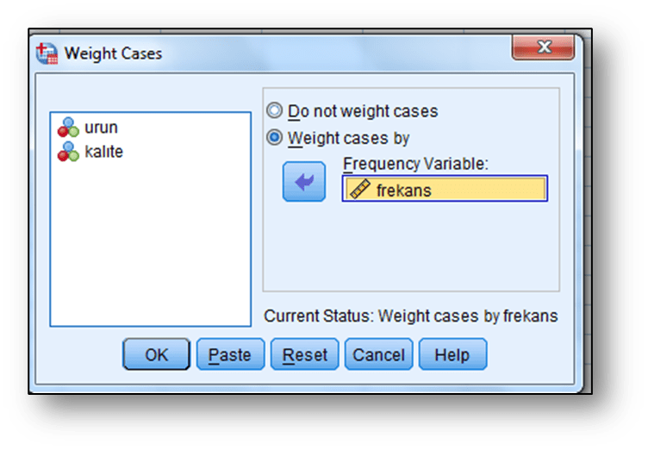The image size is (648, 450).
Task: Select the kalite variable name
Action: tap(103, 152)
